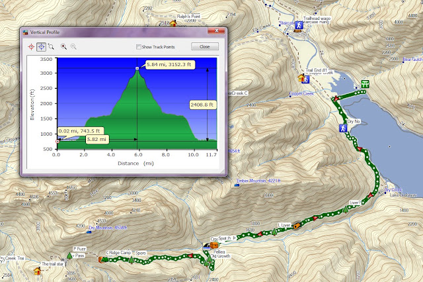The width and height of the screenshot is (423, 282).
Task: Click the peak marker at 3152.3 ft
Action: [137, 68]
